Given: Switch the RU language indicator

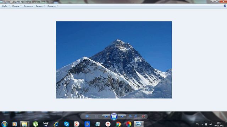Looking at the screenshot, I should coord(198,124).
